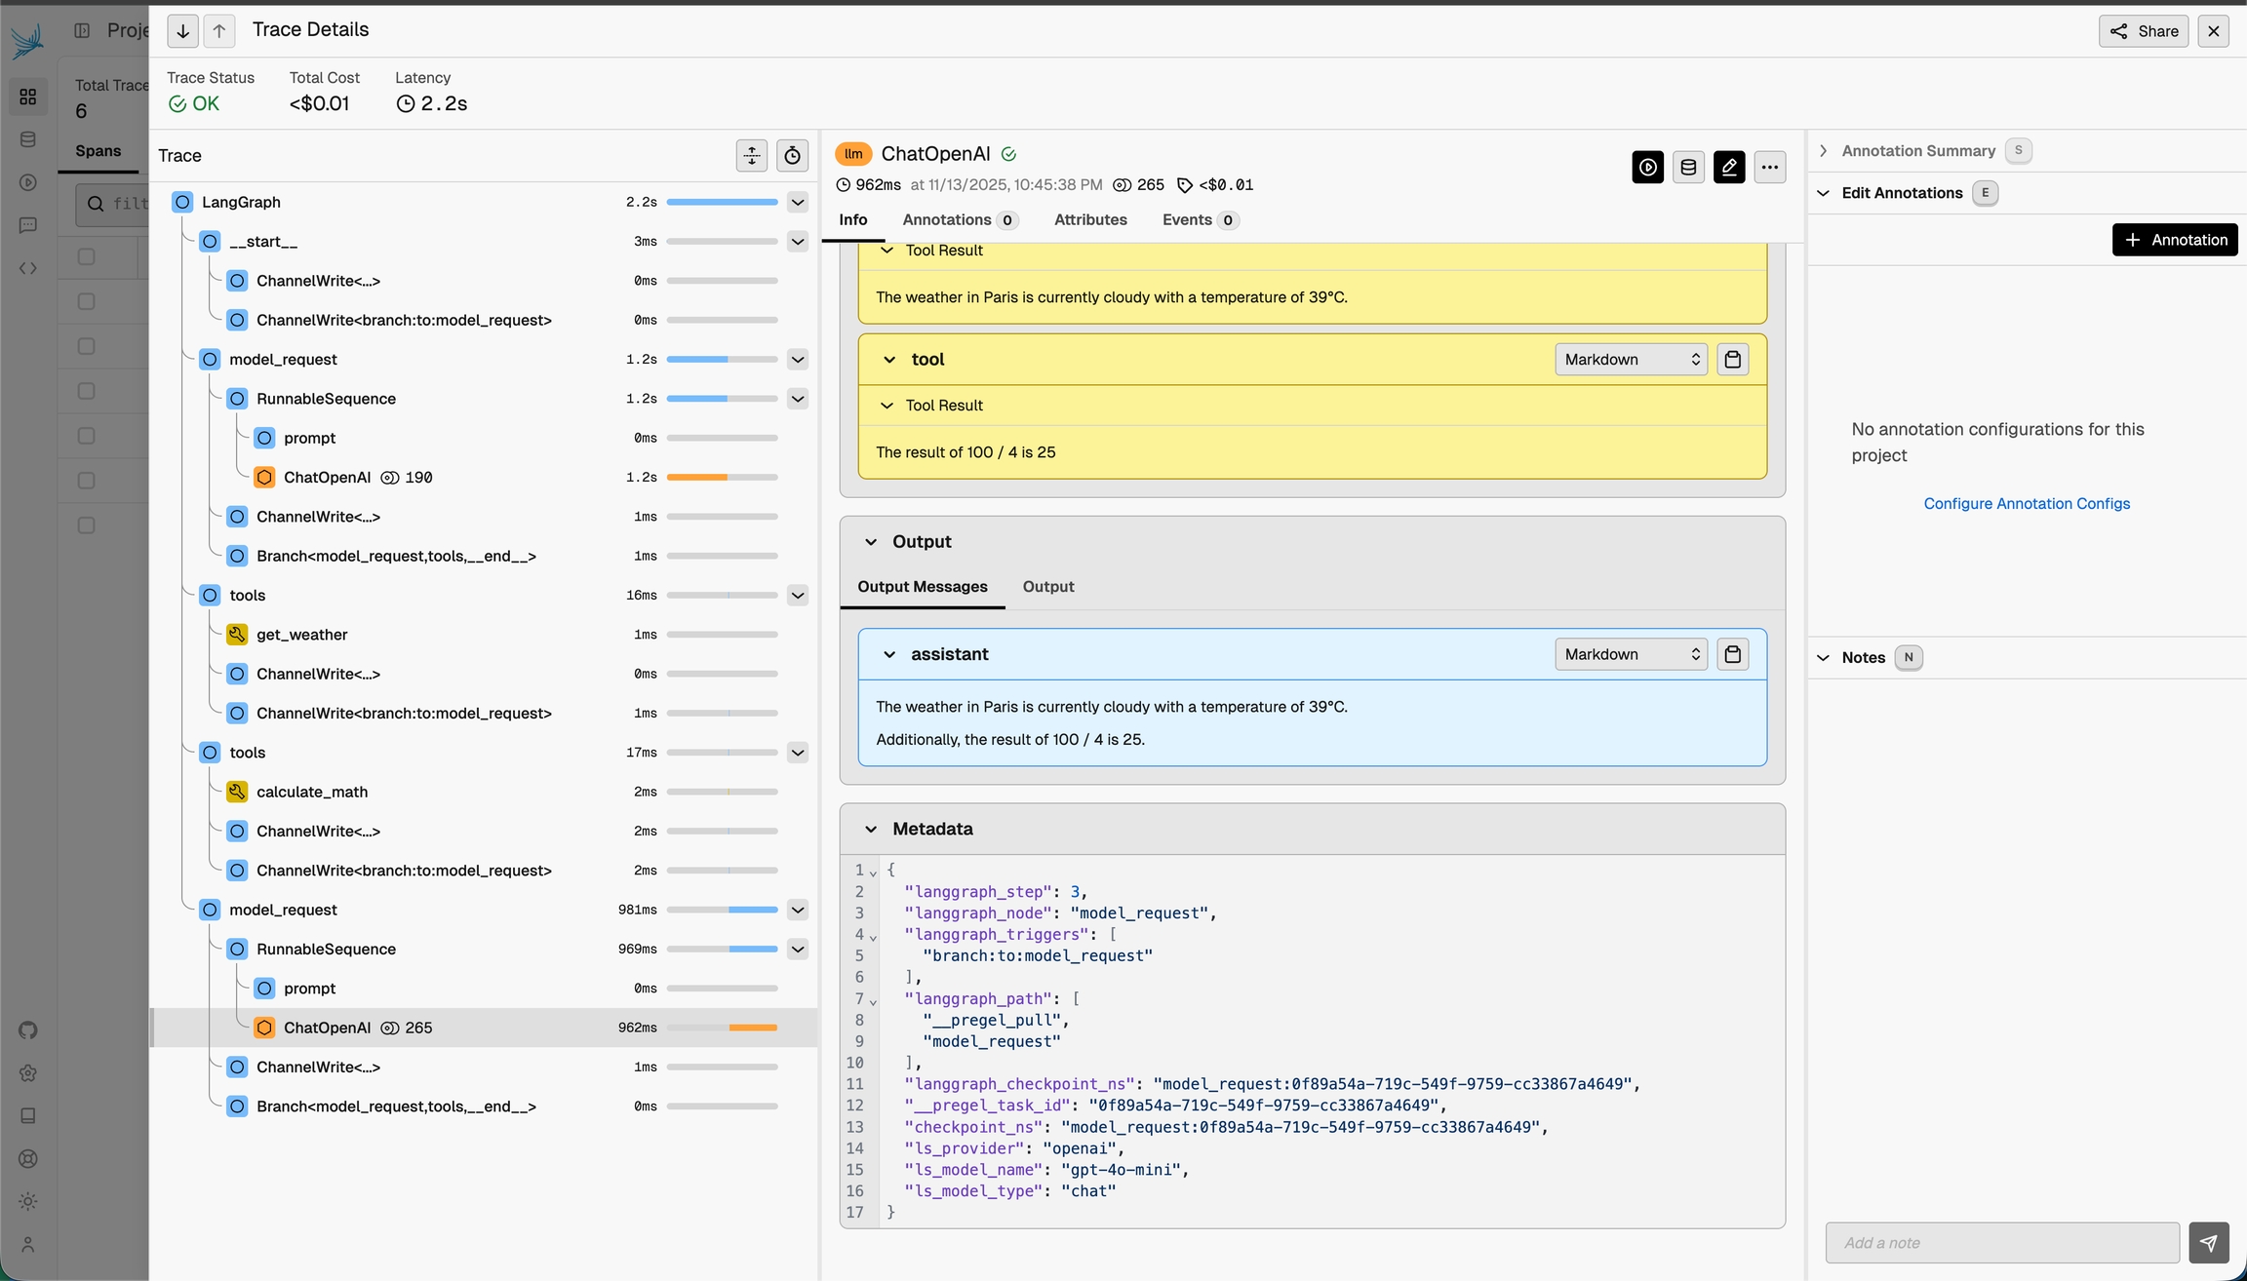Click the collapse-all tree icon in Trace

coord(751,156)
